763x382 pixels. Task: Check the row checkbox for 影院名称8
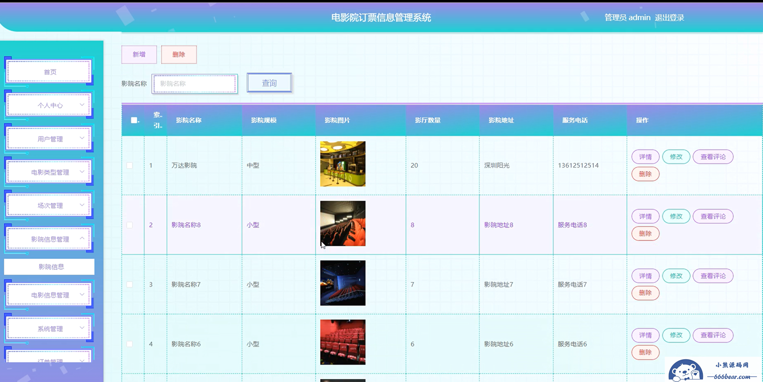129,225
